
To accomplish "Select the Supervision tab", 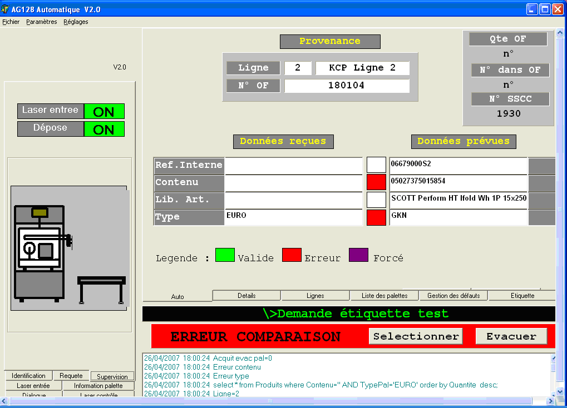I will click(112, 376).
